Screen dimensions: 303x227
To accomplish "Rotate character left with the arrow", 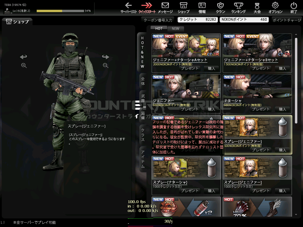I will coord(23,57).
